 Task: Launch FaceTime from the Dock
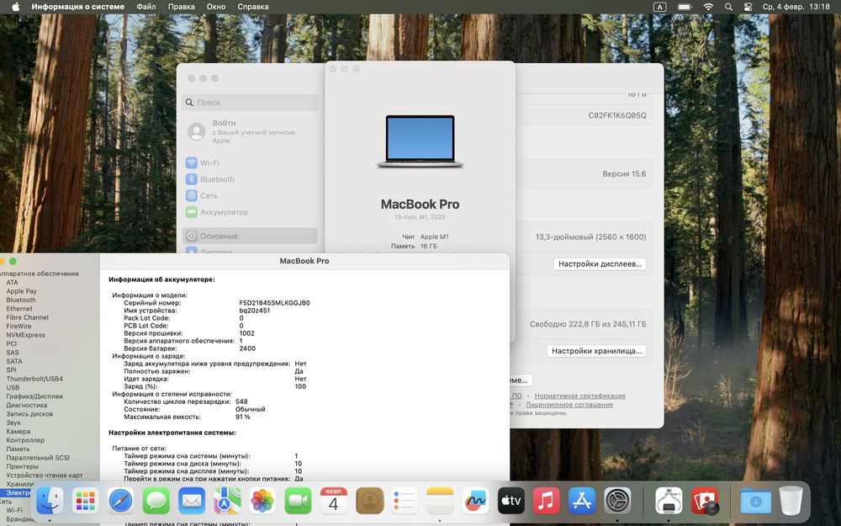(x=299, y=502)
